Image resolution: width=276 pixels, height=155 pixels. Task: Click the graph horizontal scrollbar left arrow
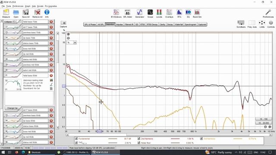click(67, 135)
